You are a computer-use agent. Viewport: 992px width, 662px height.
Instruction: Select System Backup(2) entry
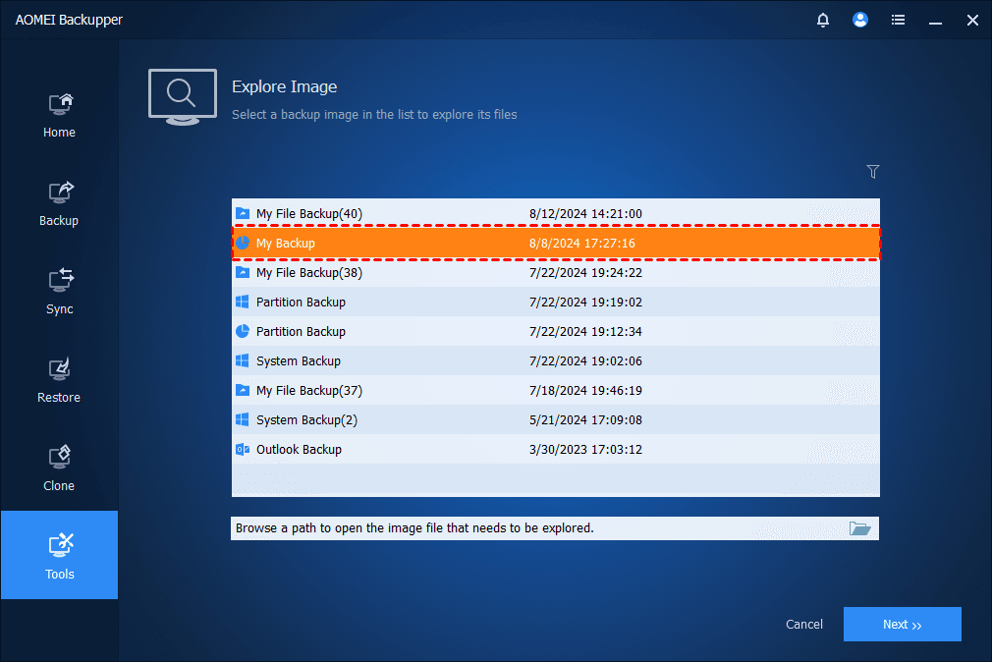(306, 419)
